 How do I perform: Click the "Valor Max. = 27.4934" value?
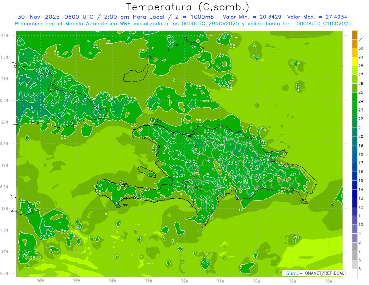[317, 17]
